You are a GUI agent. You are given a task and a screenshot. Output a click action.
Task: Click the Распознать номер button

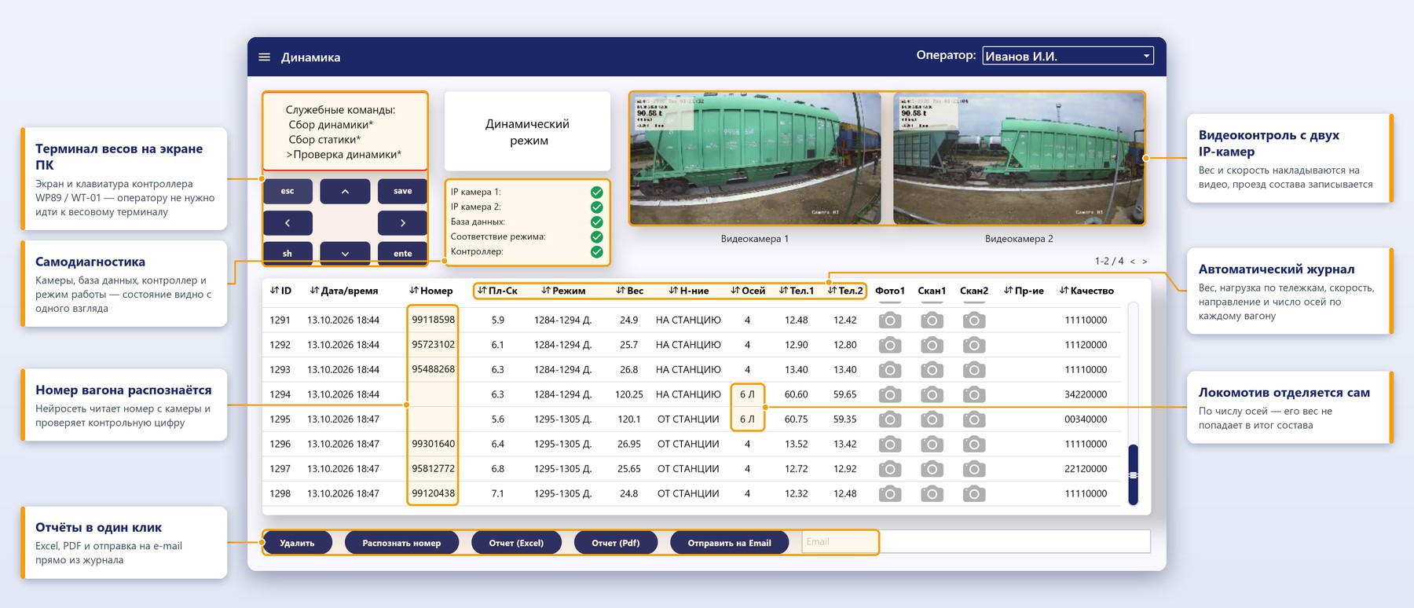(x=401, y=543)
